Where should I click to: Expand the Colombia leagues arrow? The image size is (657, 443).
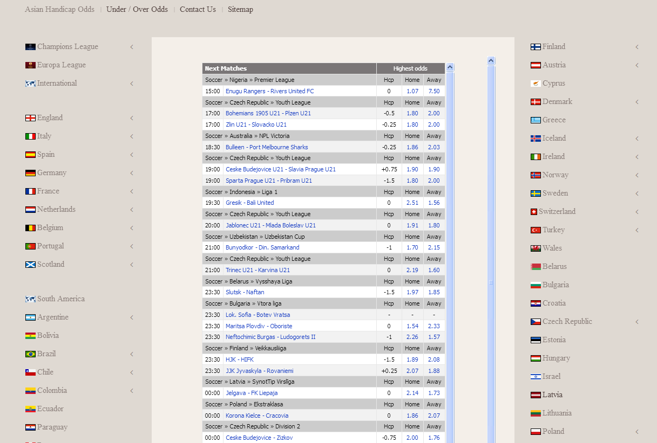132,391
